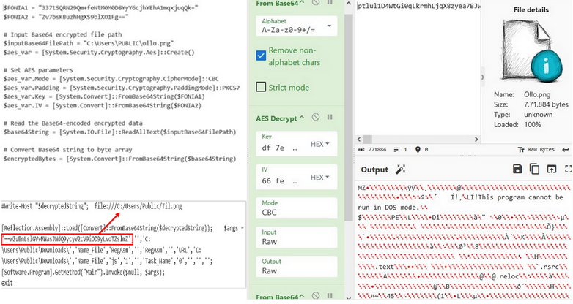Copy raw output to clipboard
This screenshot has height=304, width=573.
[534, 169]
